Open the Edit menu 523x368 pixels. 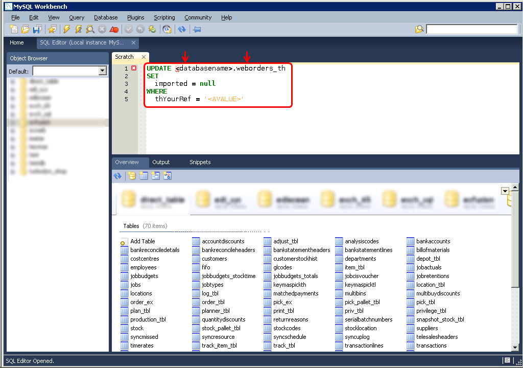34,17
